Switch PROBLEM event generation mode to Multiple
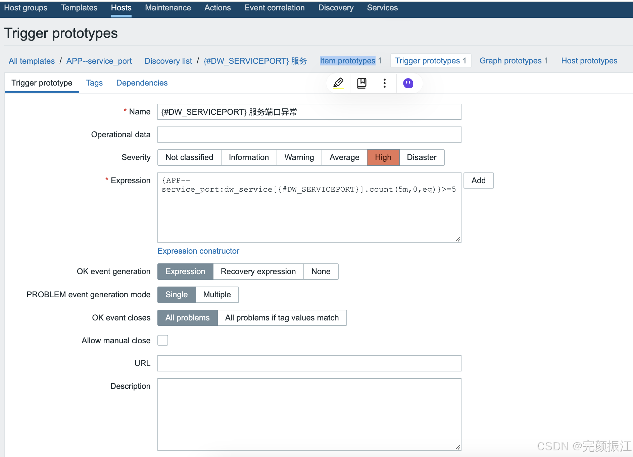 (217, 295)
